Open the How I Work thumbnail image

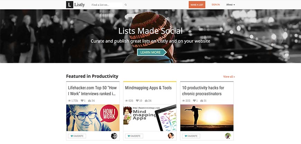[93, 118]
